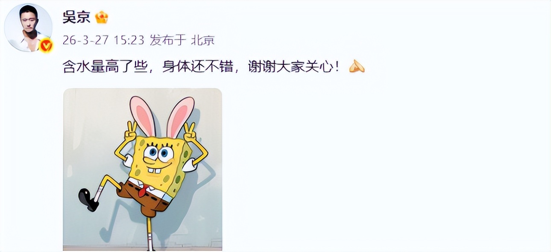Select the location text 北京

pyautogui.click(x=202, y=40)
